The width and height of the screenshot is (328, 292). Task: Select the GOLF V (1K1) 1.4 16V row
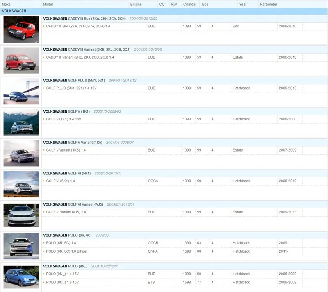coord(184,119)
